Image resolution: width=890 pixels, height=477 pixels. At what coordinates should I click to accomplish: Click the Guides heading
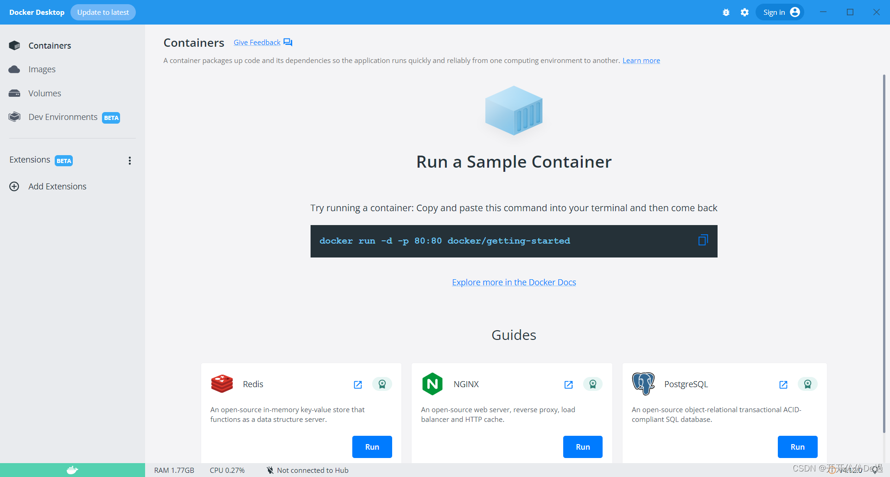[x=514, y=335]
